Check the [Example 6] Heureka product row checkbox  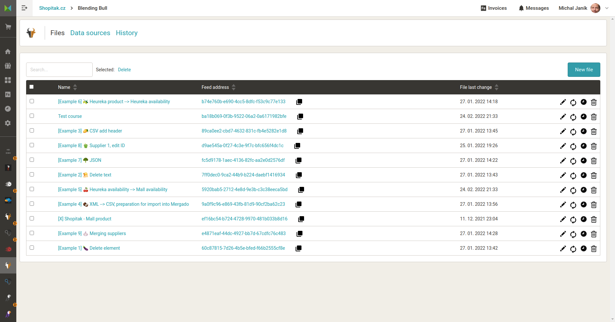pyautogui.click(x=32, y=101)
